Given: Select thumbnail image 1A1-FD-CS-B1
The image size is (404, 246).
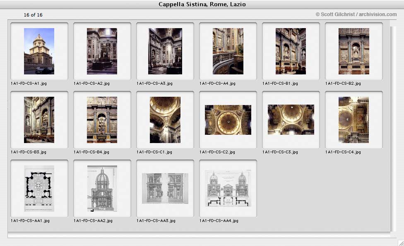Looking at the screenshot, I should 291,51.
